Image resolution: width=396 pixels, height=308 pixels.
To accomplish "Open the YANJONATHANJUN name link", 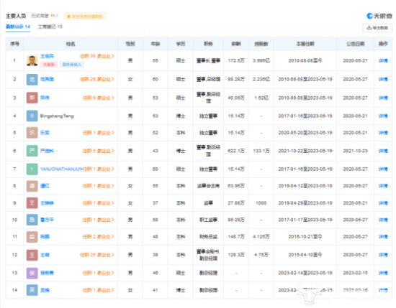I will tap(61, 169).
